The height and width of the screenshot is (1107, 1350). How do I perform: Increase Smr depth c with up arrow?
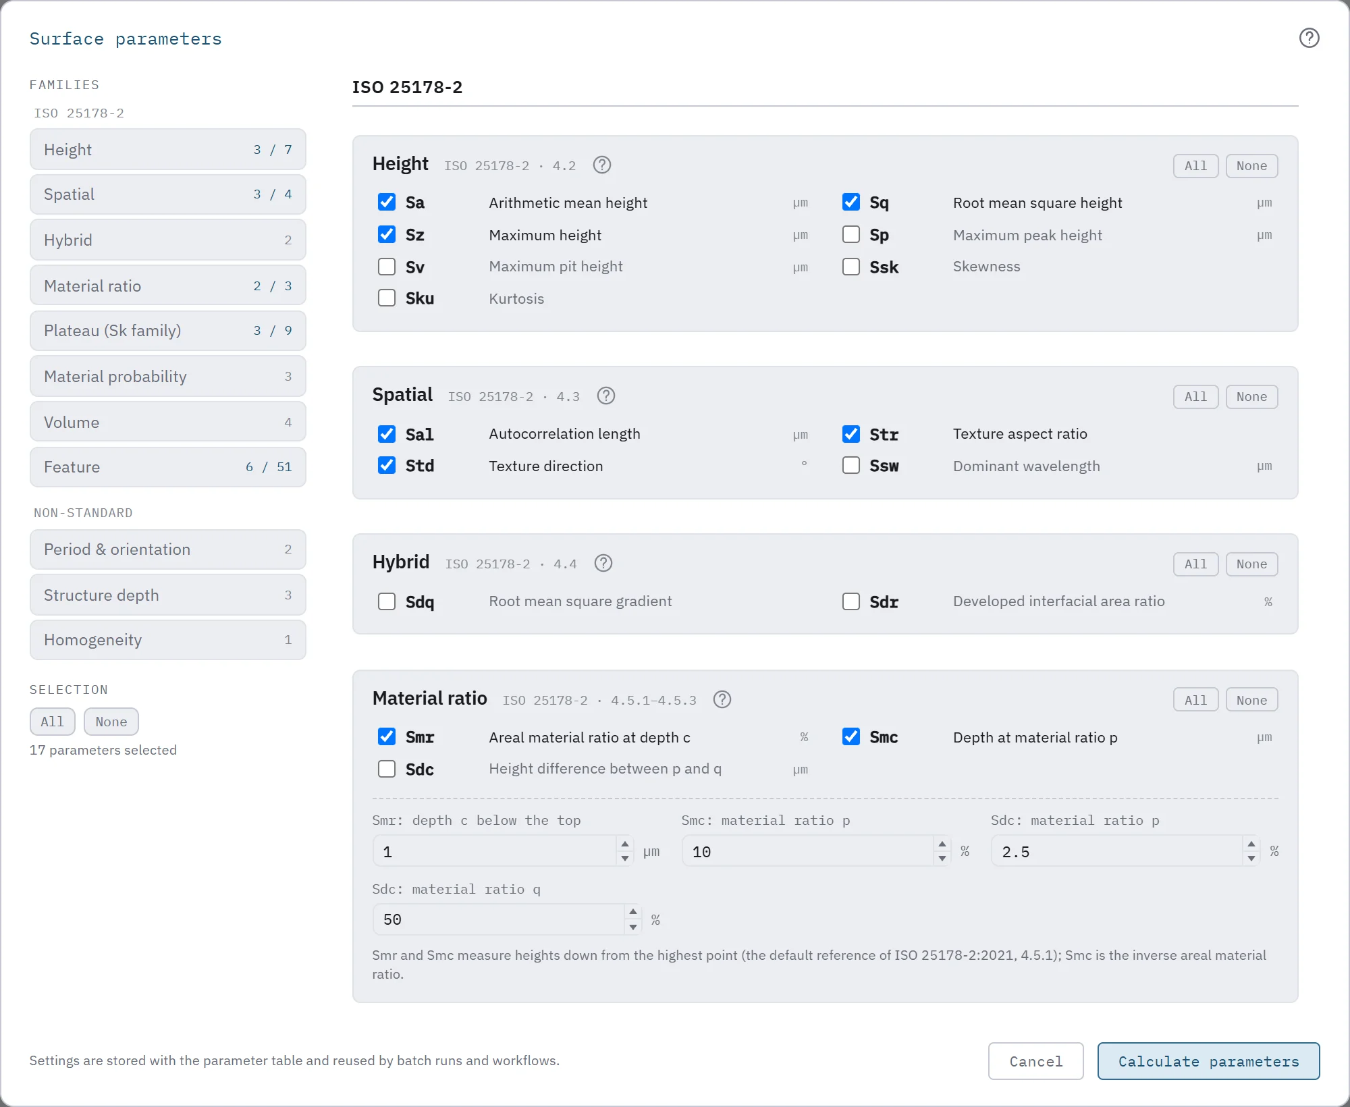(625, 844)
